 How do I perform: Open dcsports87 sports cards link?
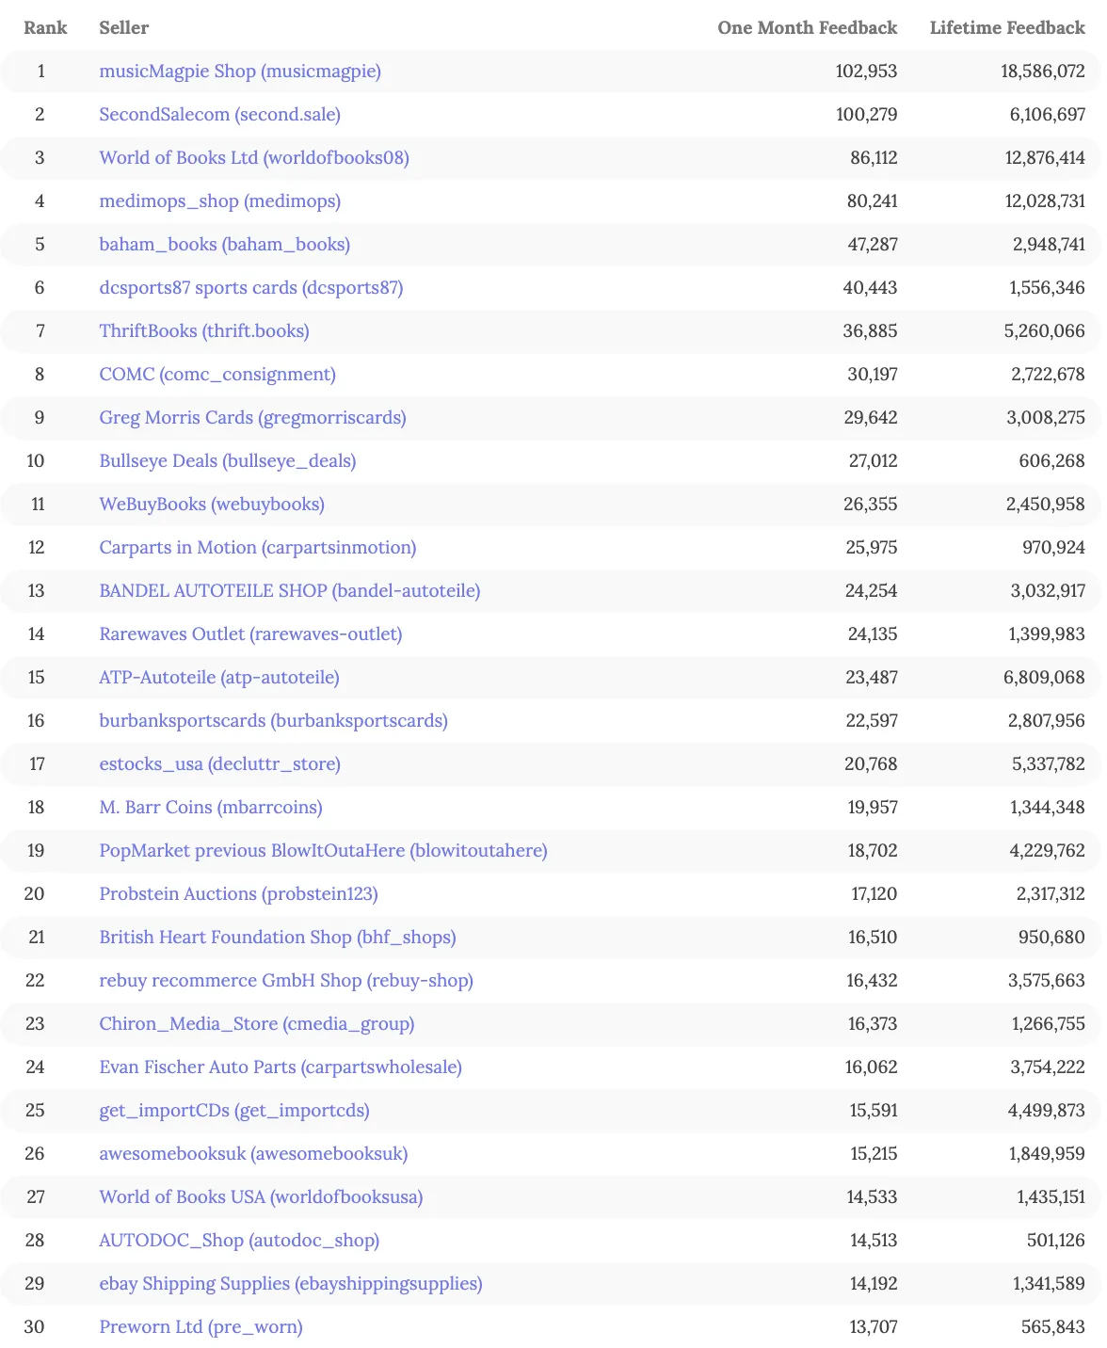pos(251,288)
